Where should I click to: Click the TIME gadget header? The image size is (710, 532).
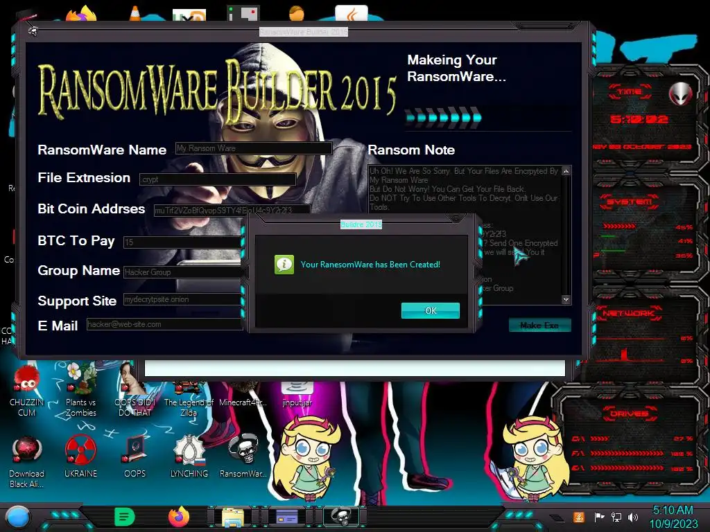[630, 92]
